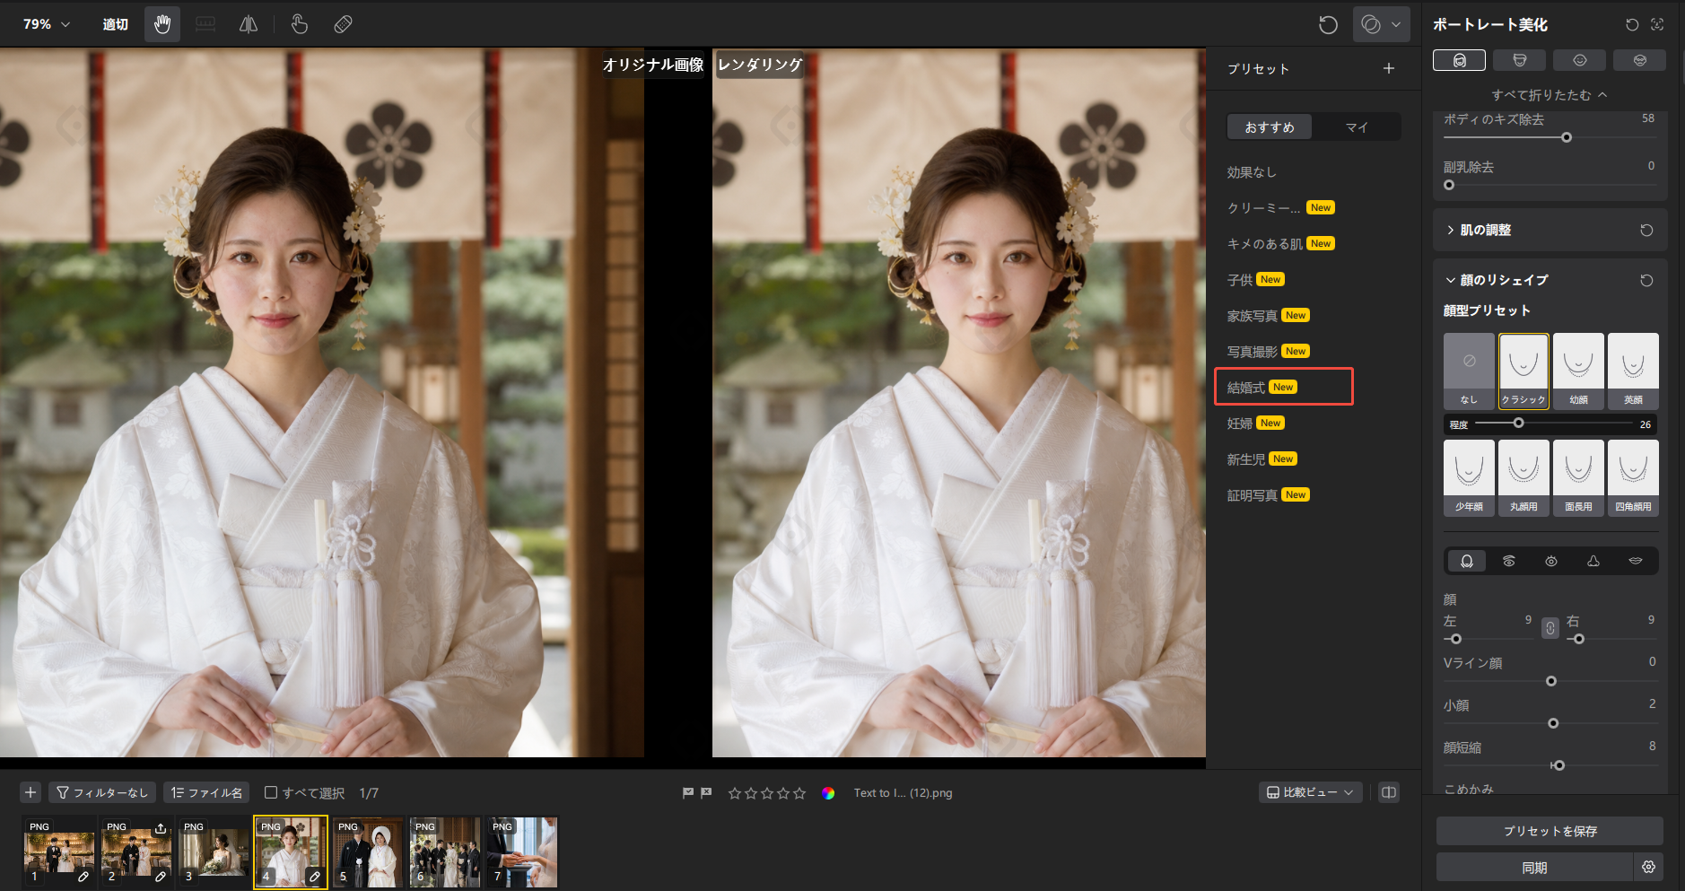Apply the 効果なし preset
This screenshot has height=891, width=1685.
[1252, 172]
